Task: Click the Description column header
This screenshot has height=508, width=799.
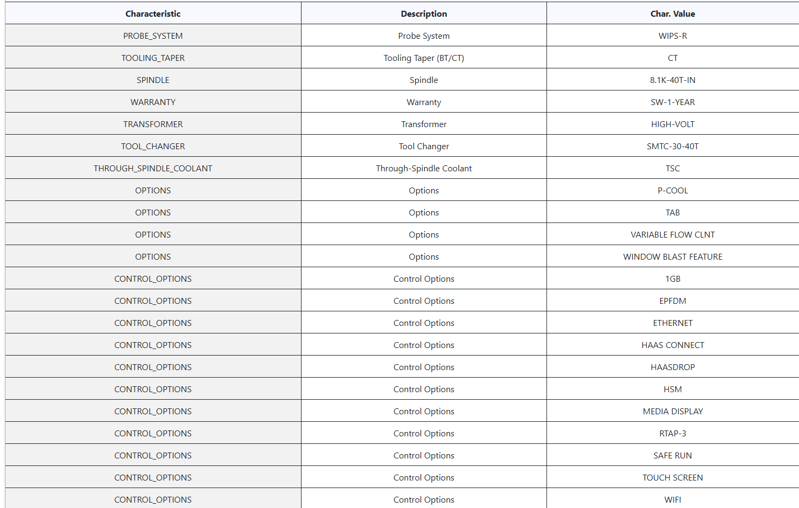Action: click(x=424, y=14)
